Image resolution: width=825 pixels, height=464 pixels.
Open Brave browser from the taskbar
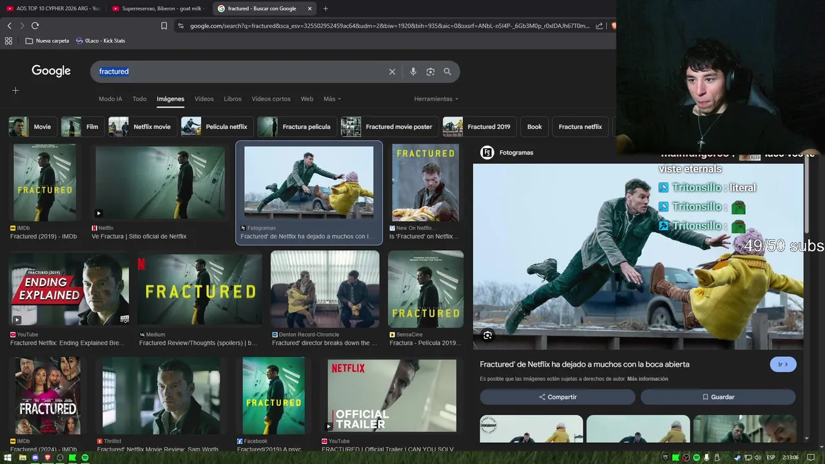(47, 458)
